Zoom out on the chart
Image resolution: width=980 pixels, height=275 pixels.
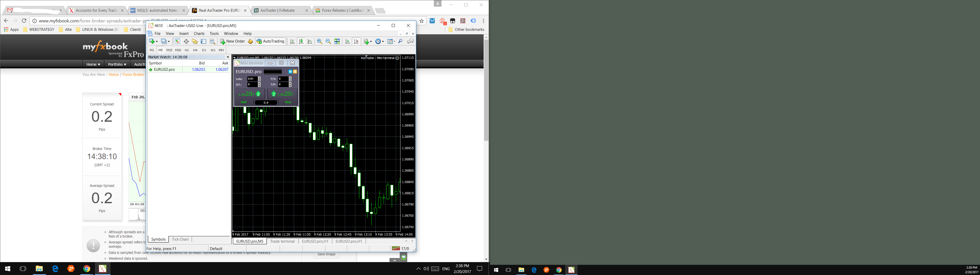[328, 42]
